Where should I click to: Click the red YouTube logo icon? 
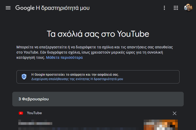[x=21, y=113]
